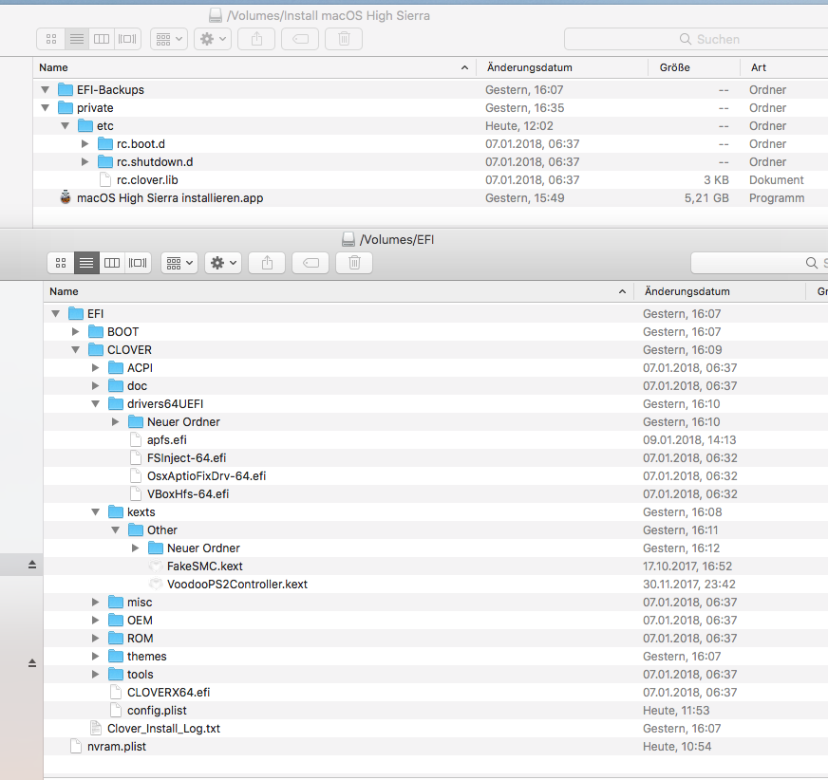The width and height of the screenshot is (828, 780).
Task: Switch EFI window to list view
Action: 86,263
